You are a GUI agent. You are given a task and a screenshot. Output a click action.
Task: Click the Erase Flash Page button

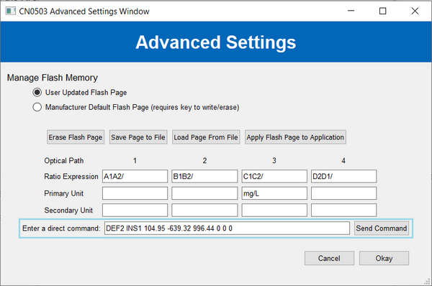76,137
